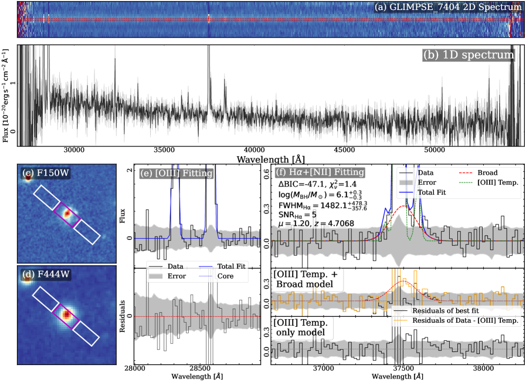Click the red dashed 'Broad' legend entry
Viewport: 526px width, 382px height.
480,173
